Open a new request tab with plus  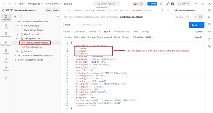pos(162,10)
